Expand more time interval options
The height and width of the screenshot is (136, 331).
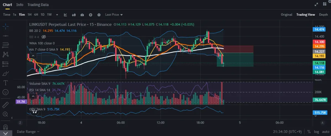57,15
